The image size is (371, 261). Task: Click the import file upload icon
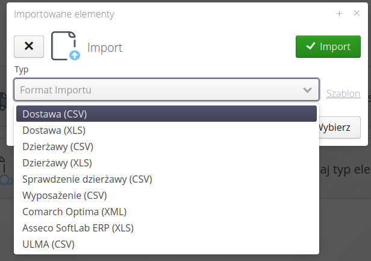65,46
